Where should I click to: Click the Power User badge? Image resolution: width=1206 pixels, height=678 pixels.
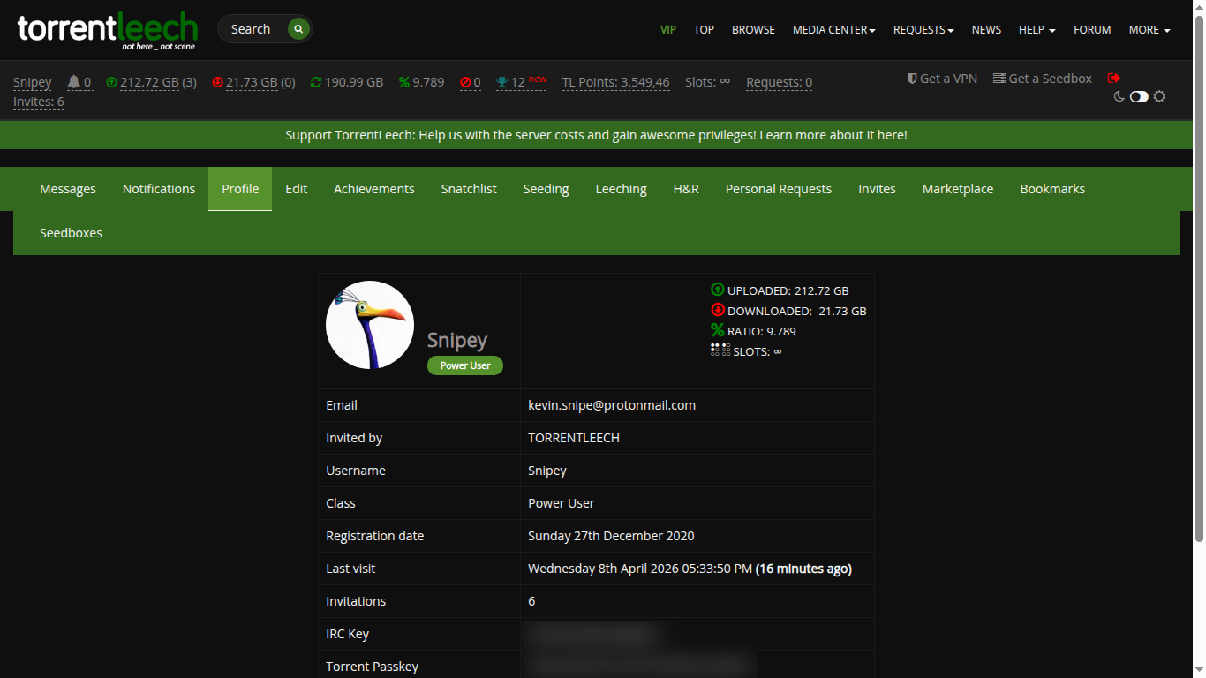point(465,365)
